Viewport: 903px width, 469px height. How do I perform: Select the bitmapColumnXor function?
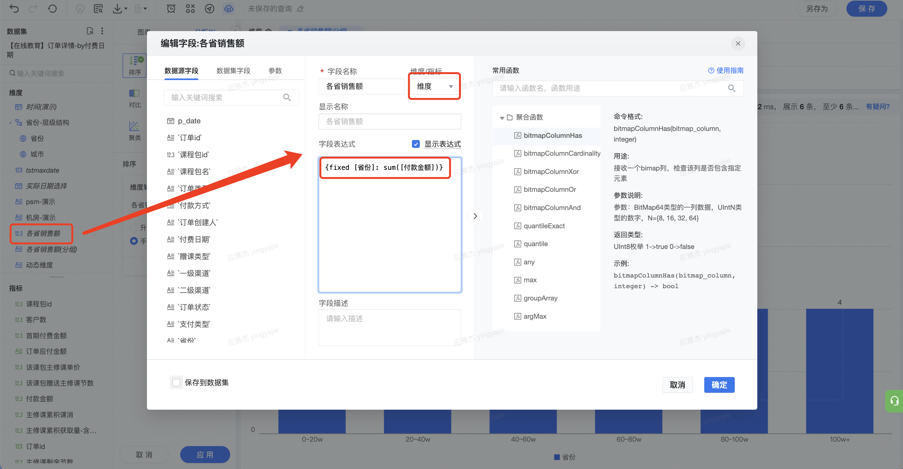pos(551,171)
